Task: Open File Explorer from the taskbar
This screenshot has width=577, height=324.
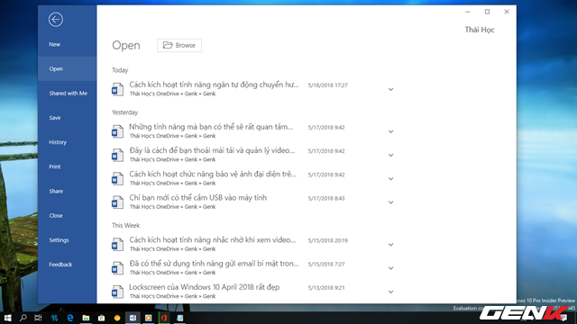Action: point(86,318)
